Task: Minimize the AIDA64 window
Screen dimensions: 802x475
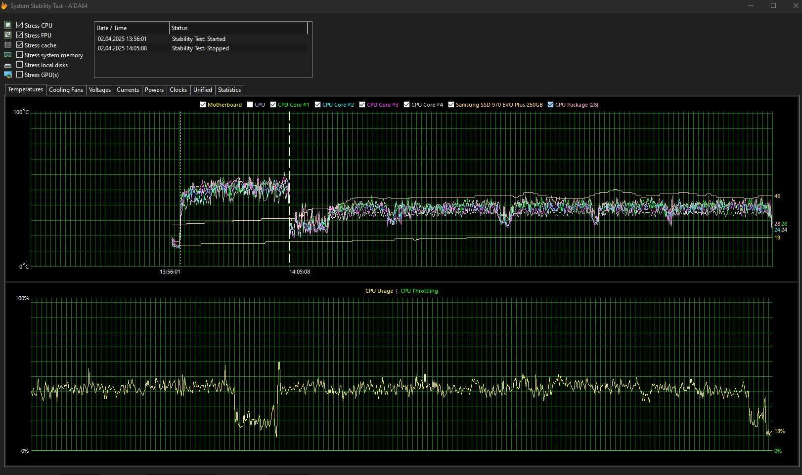Action: point(751,6)
